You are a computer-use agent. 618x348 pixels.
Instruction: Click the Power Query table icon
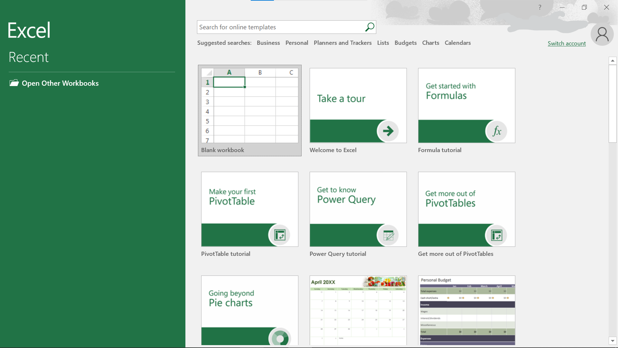pyautogui.click(x=388, y=235)
